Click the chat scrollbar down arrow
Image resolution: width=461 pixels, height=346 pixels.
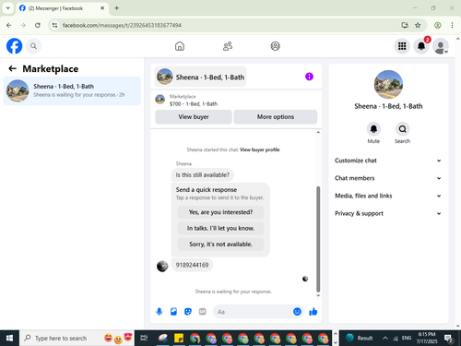tap(318, 295)
